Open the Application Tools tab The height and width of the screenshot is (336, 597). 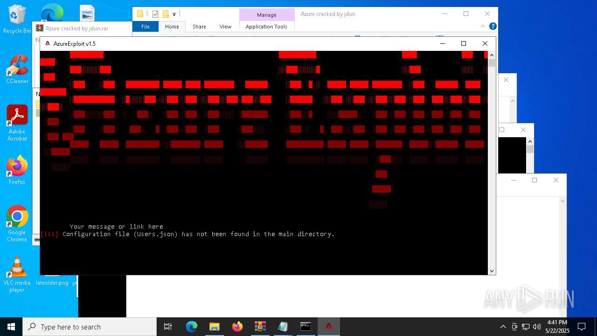click(266, 27)
